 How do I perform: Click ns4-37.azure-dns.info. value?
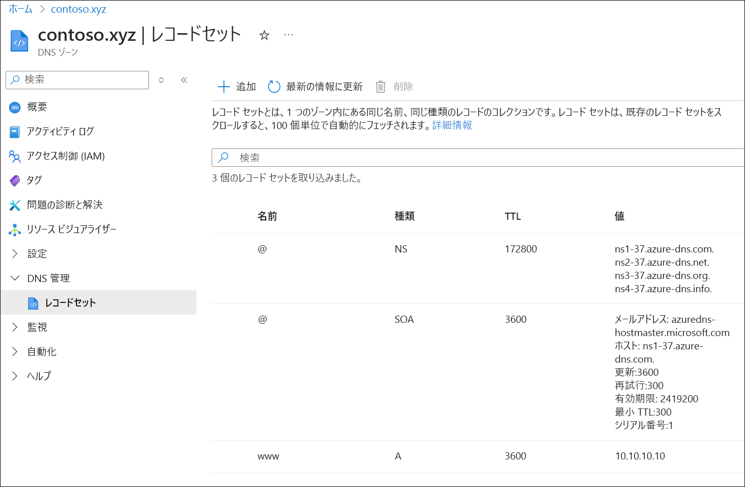click(663, 289)
